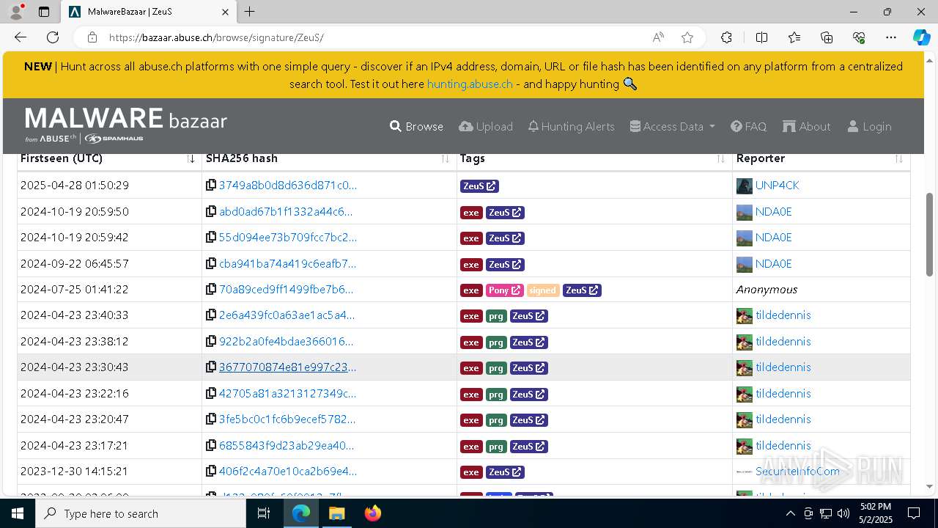Viewport: 938px width, 528px height.
Task: Sort by SHA256 hash column
Action: (x=329, y=158)
